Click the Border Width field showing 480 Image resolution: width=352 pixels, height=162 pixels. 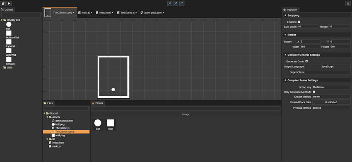click(x=310, y=47)
